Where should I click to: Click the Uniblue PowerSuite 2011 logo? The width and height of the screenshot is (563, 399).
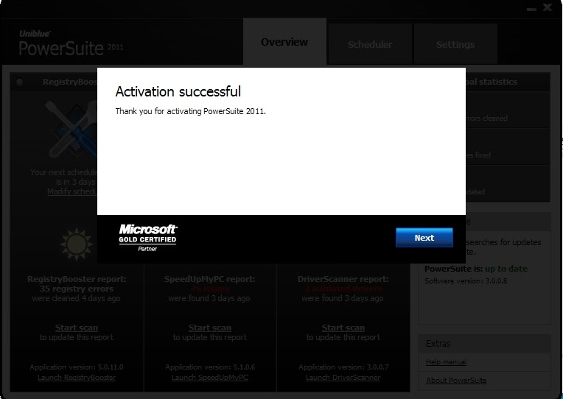pyautogui.click(x=71, y=43)
